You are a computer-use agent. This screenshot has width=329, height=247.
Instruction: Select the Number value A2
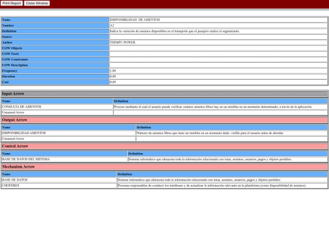(x=112, y=26)
